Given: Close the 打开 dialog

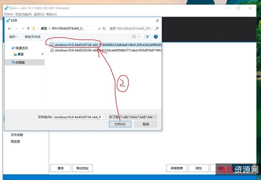Looking at the screenshot, I should [157, 21].
